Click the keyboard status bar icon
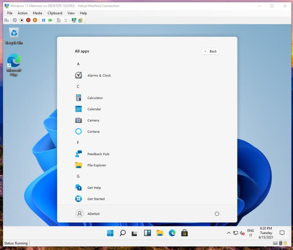Screen dimensions: 293x250 coord(275,243)
